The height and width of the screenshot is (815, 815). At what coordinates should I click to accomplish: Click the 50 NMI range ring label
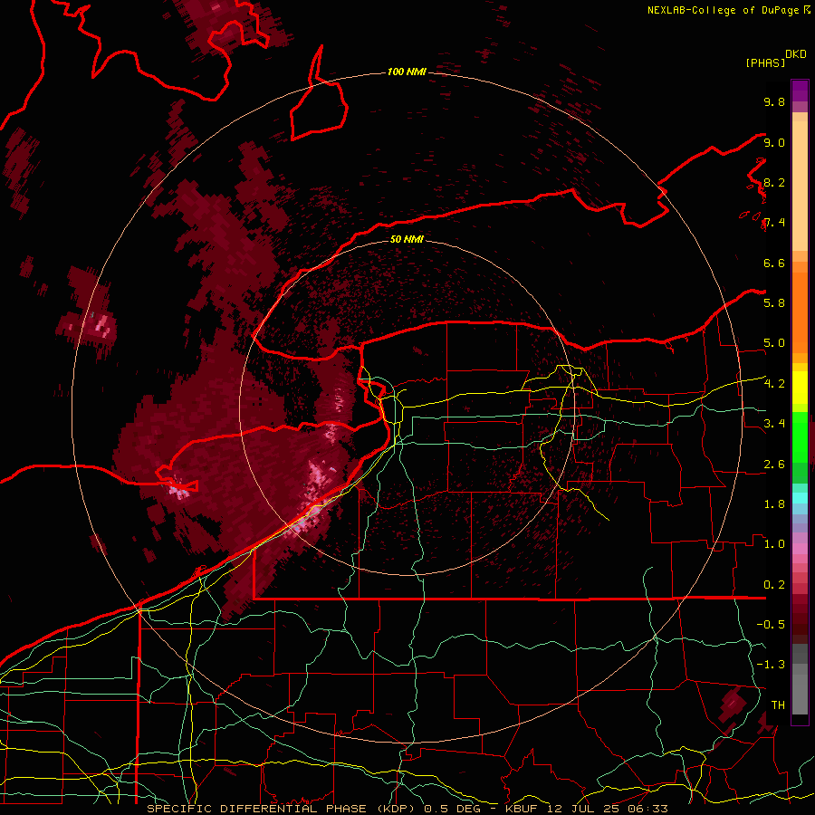click(x=407, y=239)
